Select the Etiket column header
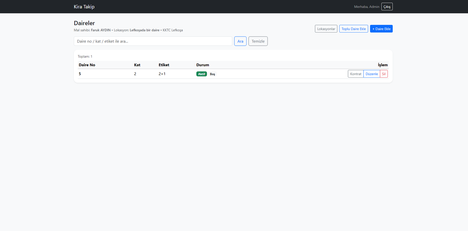This screenshot has height=231, width=468. (164, 65)
